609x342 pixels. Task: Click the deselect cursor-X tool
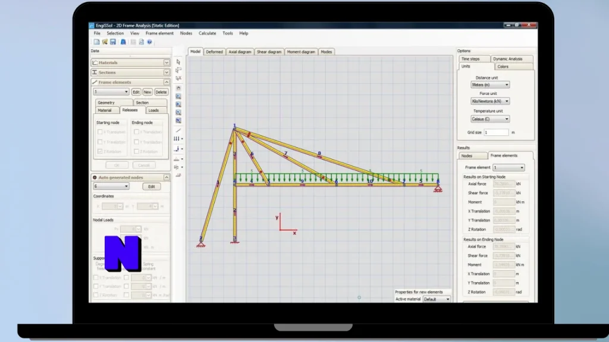[178, 78]
